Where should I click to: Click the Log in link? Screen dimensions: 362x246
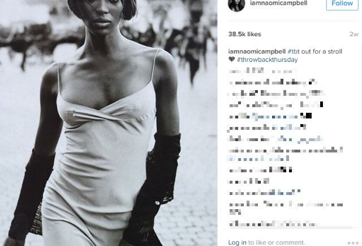(237, 243)
